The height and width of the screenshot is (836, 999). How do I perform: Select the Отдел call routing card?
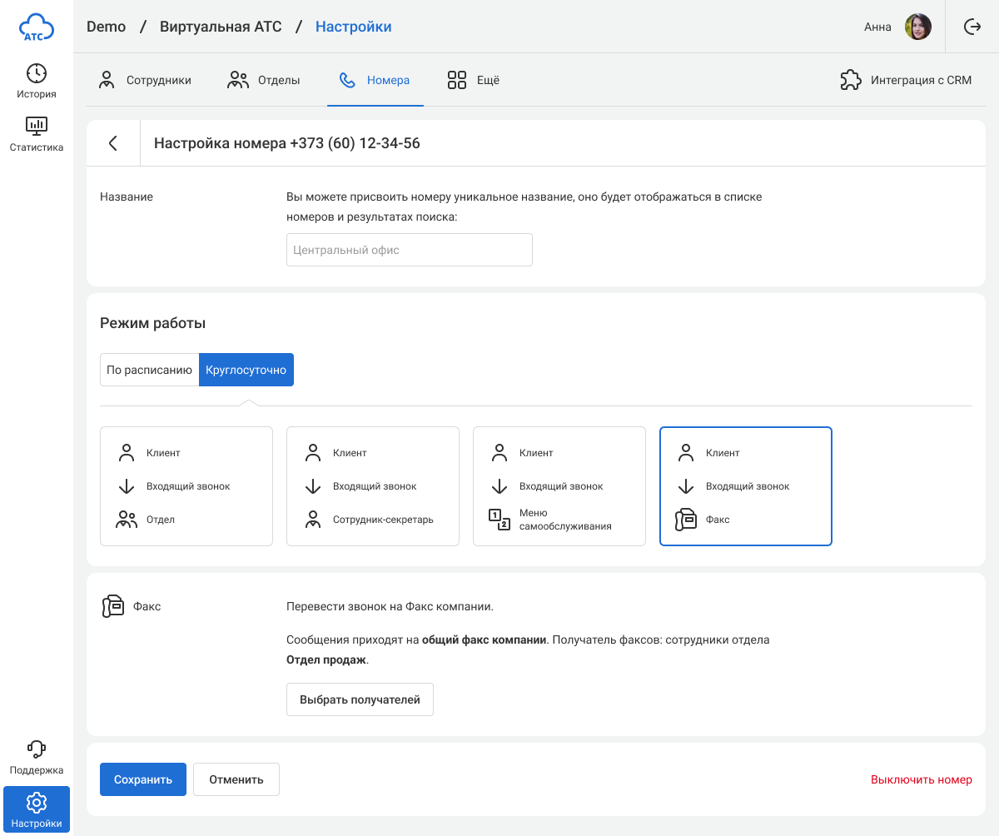186,486
